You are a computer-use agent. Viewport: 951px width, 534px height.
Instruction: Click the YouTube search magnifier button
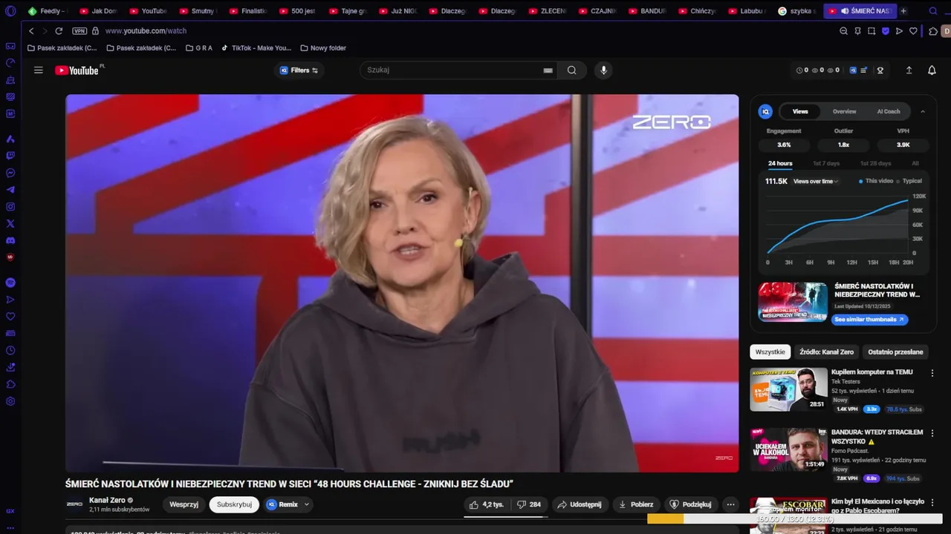(571, 70)
